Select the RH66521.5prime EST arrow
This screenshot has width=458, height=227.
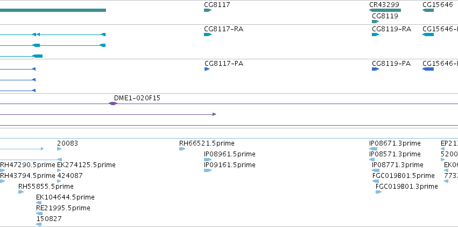pyautogui.click(x=182, y=149)
